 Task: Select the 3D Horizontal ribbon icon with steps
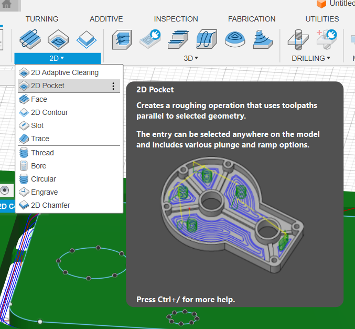coord(178,40)
